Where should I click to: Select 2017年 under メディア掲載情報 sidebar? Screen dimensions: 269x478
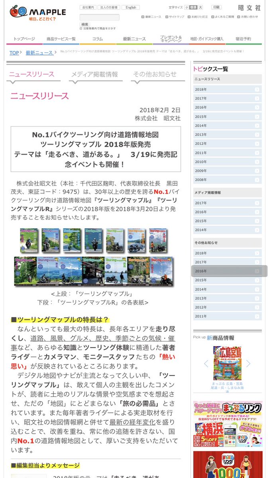pos(228,203)
